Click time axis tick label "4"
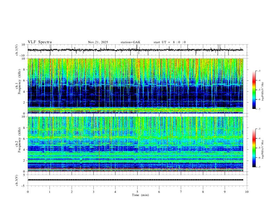This screenshot has height=215, width=278. click(115, 192)
